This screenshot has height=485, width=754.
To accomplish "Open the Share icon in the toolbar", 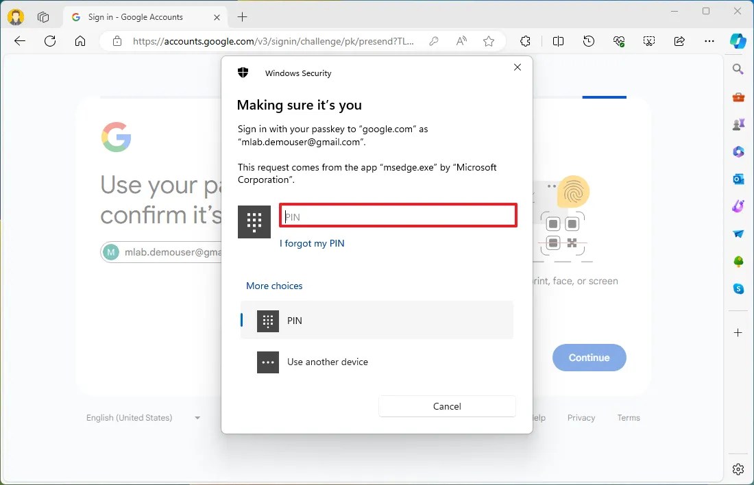I will 679,41.
